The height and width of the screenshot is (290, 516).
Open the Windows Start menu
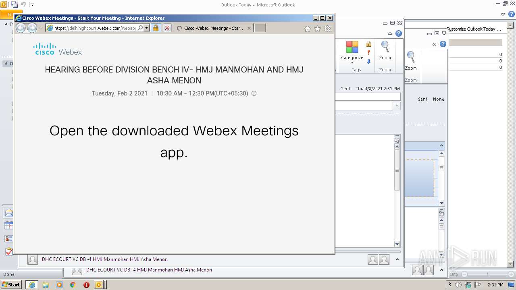click(11, 284)
